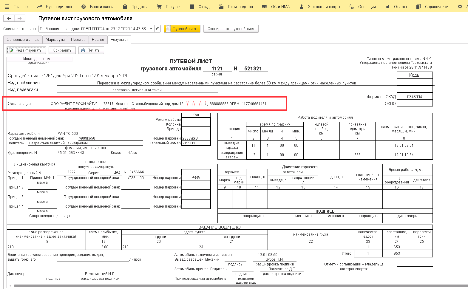
Task: Open the Банк и касса section
Action: pos(97,7)
